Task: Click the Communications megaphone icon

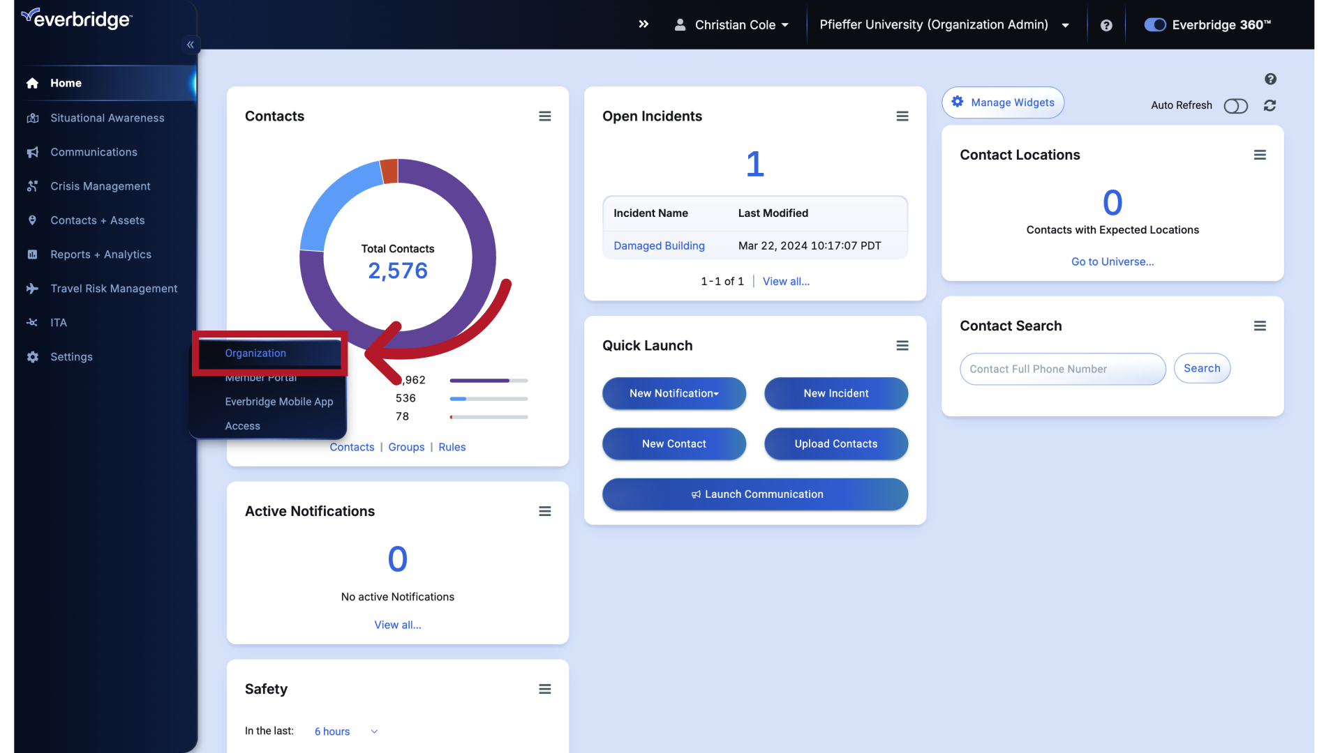Action: coord(32,152)
